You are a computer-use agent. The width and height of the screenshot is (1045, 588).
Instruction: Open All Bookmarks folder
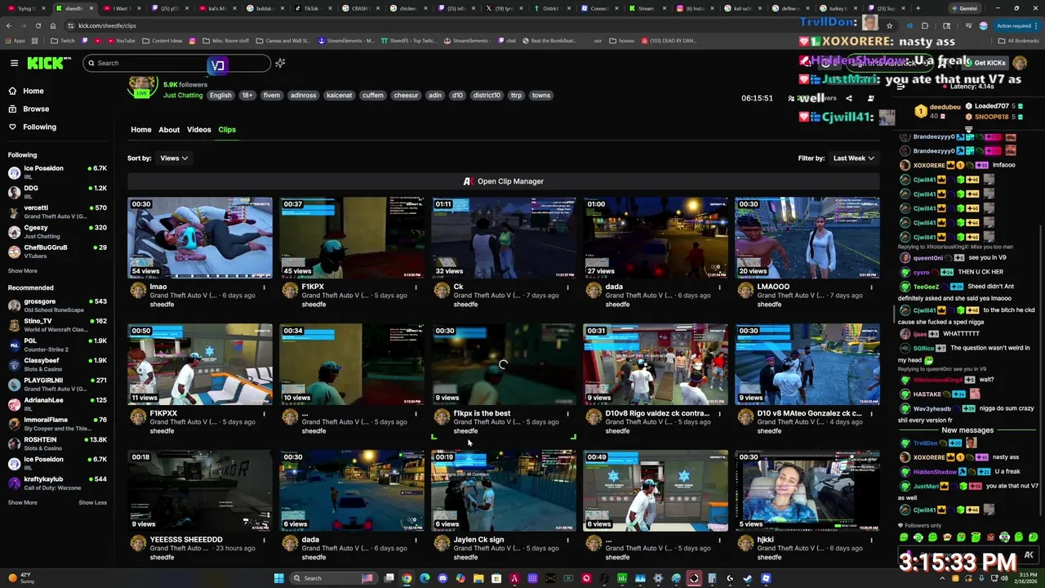pos(1019,41)
